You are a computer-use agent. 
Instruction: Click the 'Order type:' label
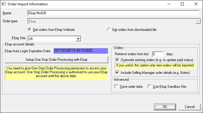[x=10, y=21]
